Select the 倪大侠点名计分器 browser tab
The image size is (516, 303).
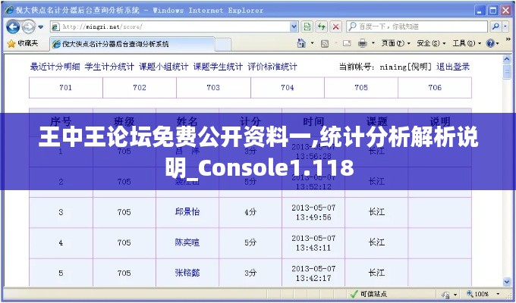131,44
